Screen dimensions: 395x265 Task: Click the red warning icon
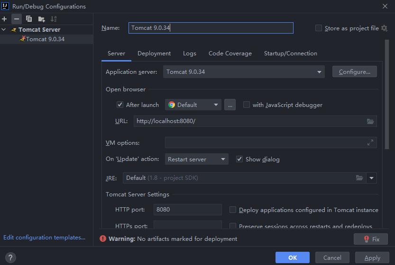[x=103, y=238]
